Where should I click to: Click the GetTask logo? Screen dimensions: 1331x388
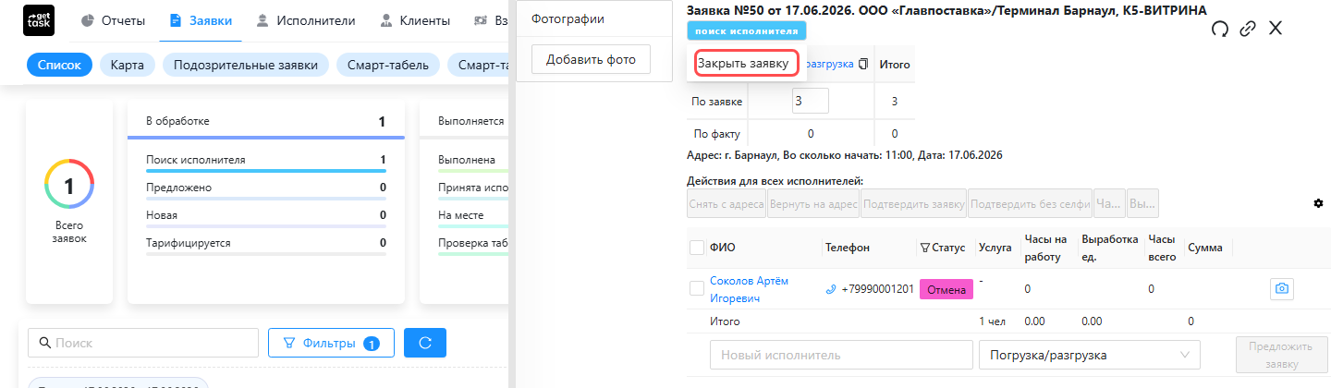click(38, 20)
